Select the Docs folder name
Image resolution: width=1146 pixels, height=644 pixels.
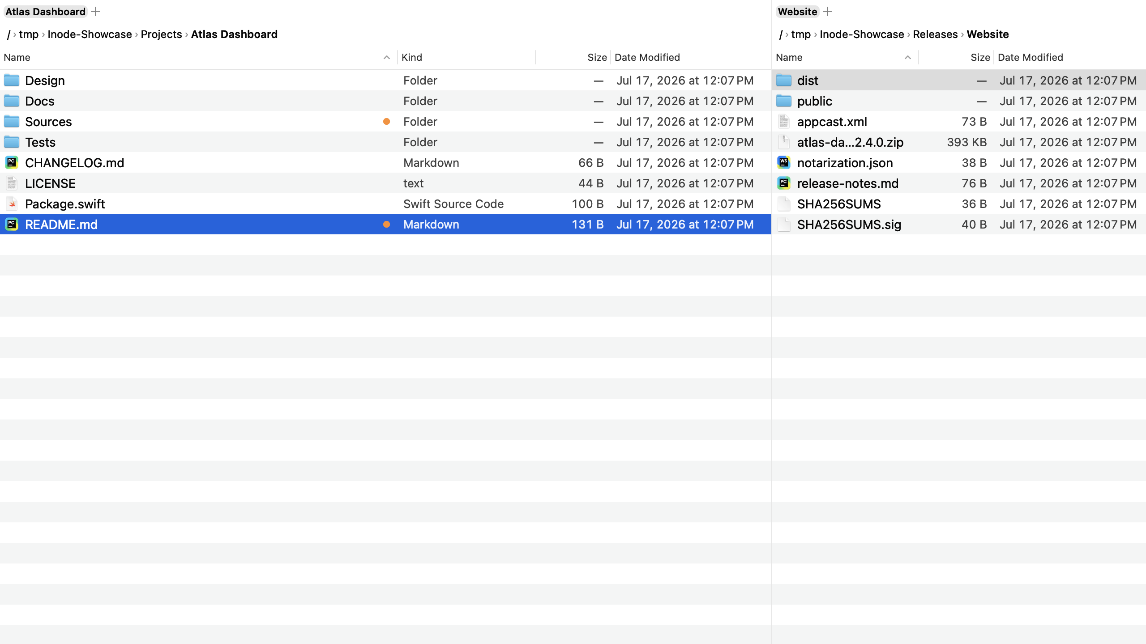pos(40,101)
